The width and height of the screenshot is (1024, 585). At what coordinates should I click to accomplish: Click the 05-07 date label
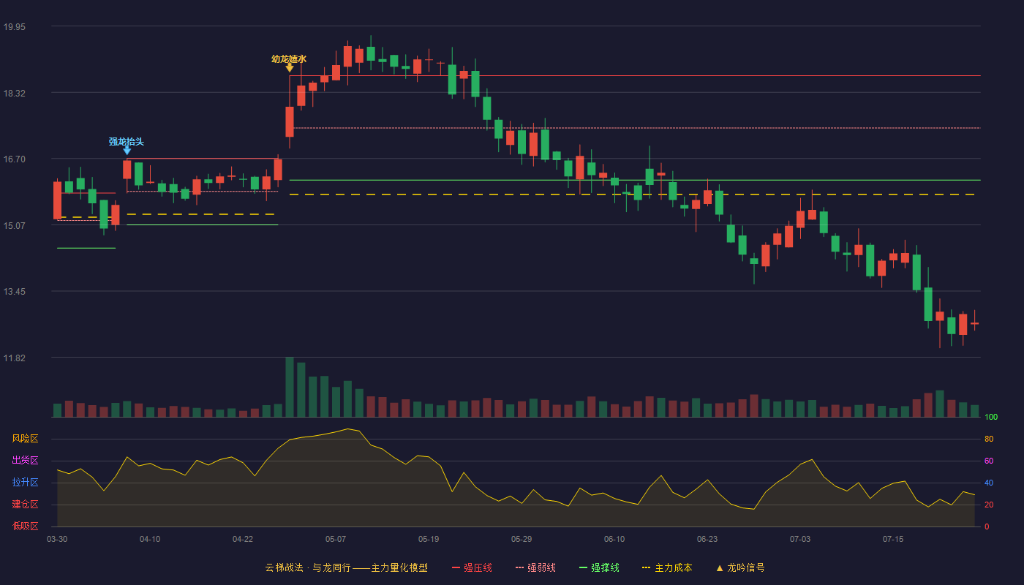(x=336, y=539)
